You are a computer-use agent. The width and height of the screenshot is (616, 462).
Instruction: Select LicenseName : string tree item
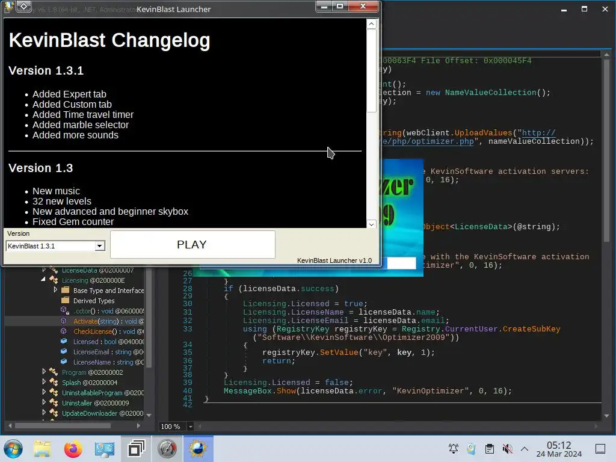[x=108, y=362]
